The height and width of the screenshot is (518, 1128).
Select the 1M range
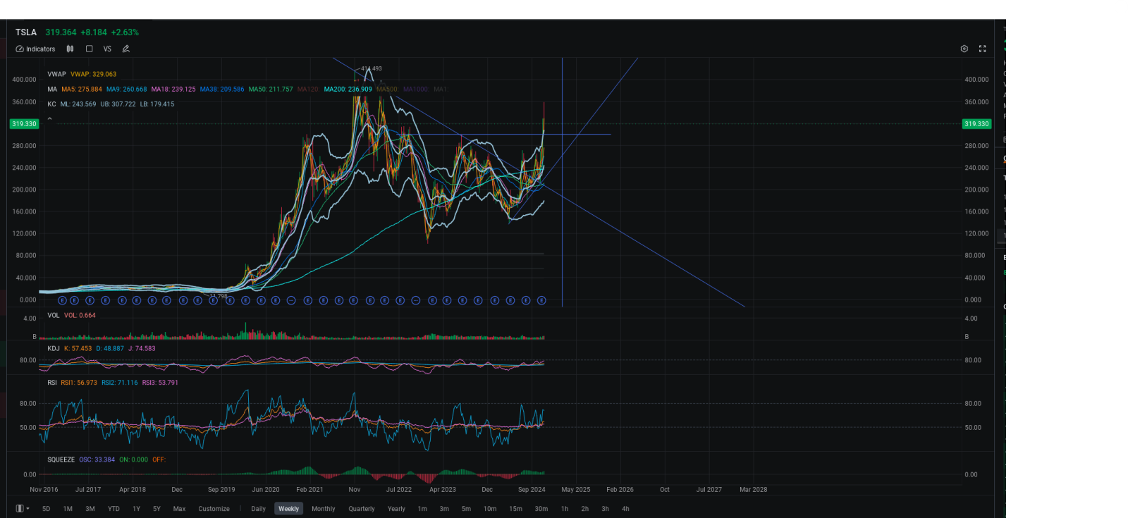coord(68,509)
